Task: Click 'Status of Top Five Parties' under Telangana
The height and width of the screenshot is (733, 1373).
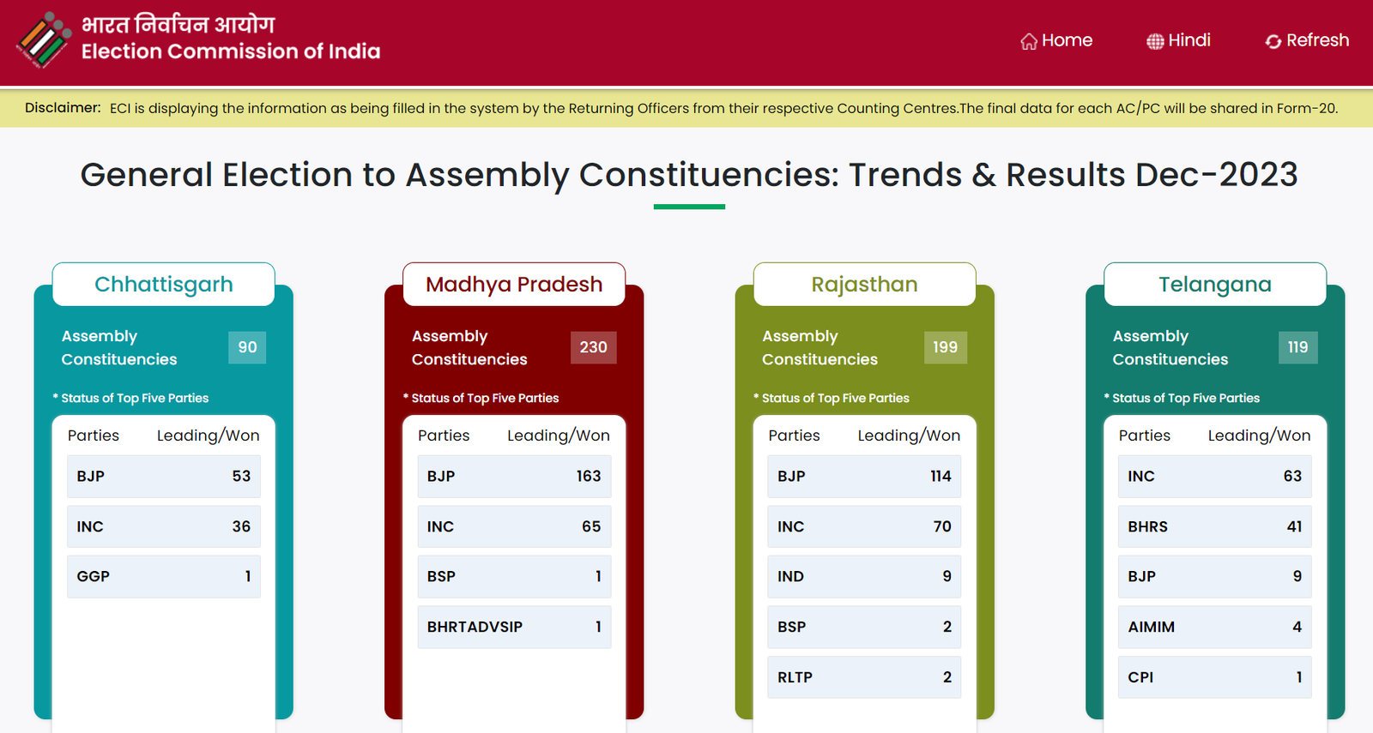Action: coord(1182,398)
